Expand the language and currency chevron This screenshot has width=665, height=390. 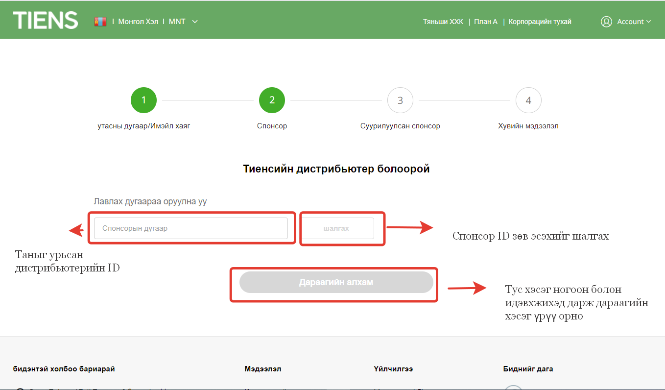[195, 22]
